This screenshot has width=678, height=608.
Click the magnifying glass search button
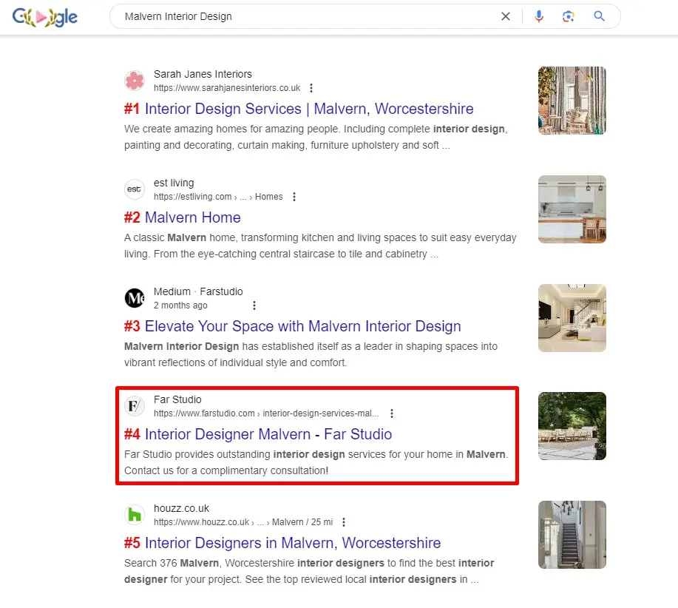coord(599,16)
